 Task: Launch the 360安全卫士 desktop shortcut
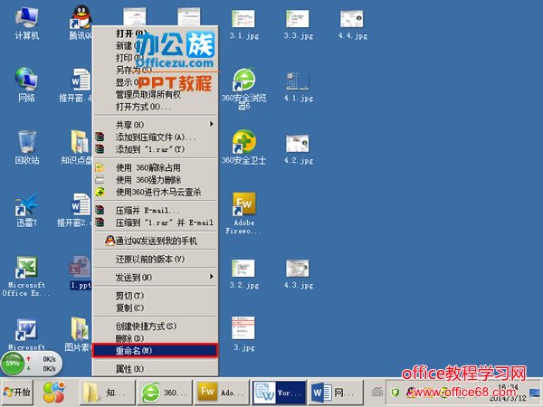(243, 145)
